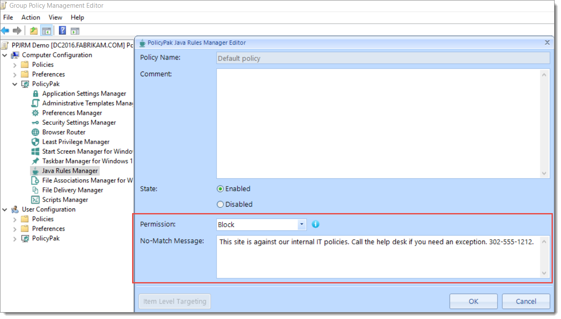
Task: Click the Back arrow toolbar icon
Action: (5, 31)
